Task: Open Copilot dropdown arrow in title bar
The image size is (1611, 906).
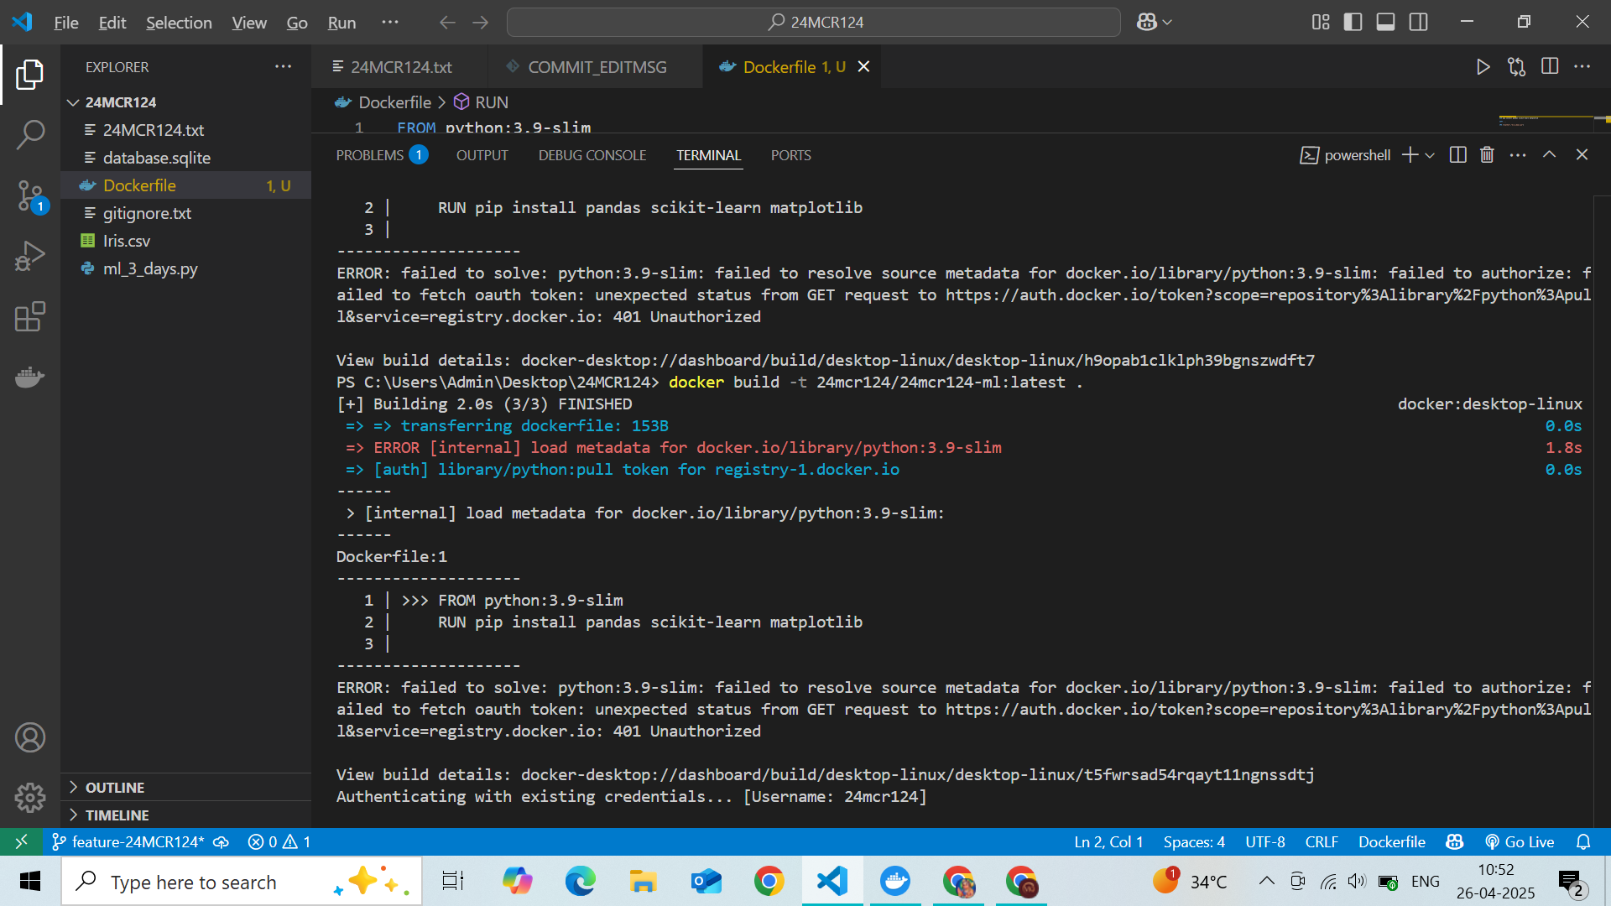Action: 1167,23
